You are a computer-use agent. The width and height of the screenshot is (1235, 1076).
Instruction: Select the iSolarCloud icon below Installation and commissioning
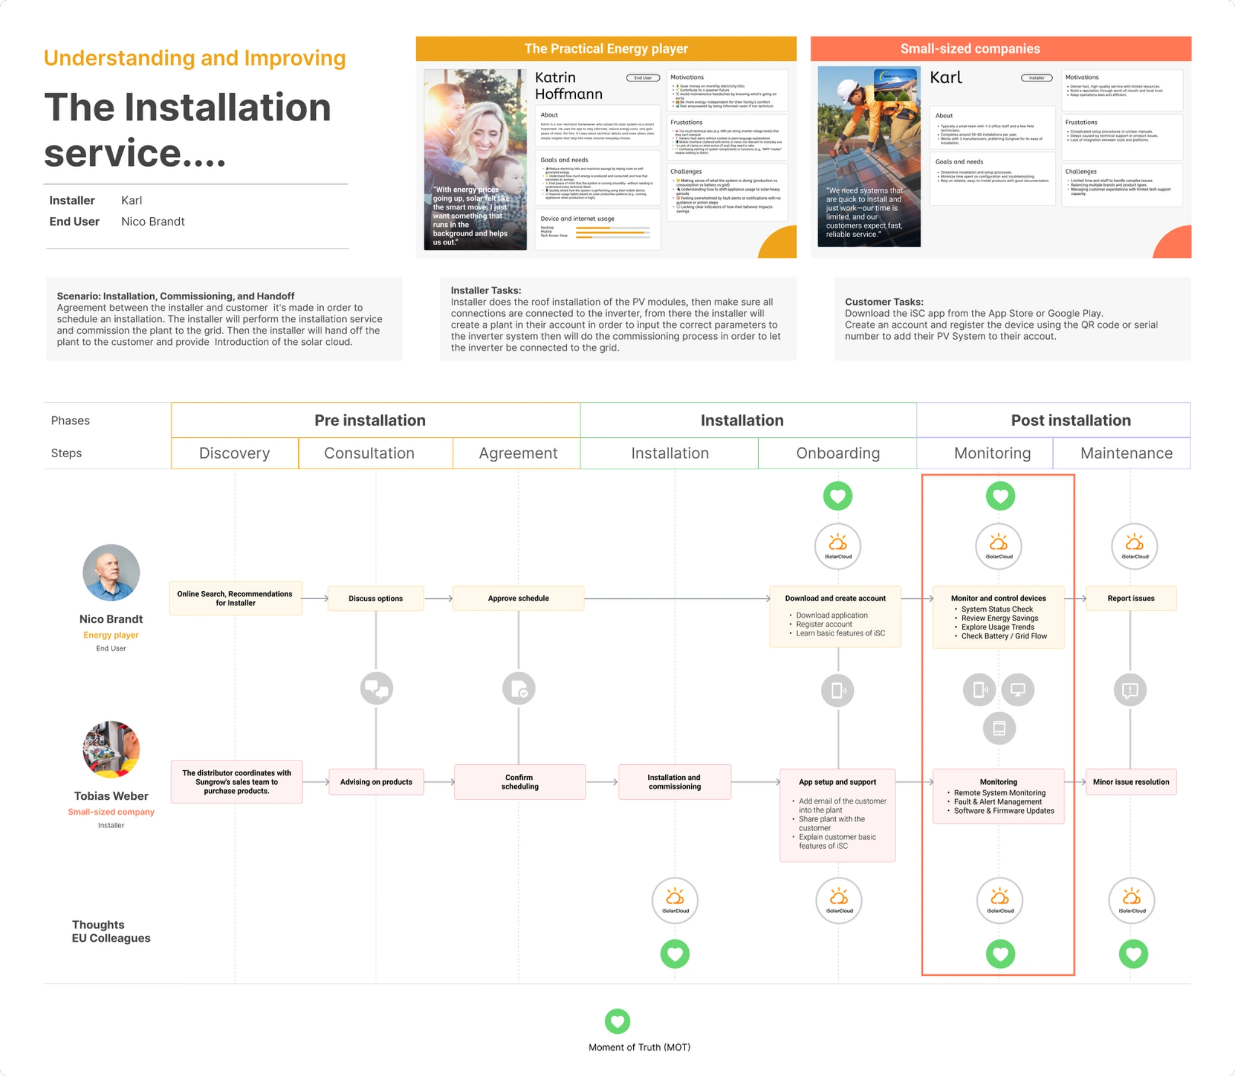pyautogui.click(x=675, y=900)
